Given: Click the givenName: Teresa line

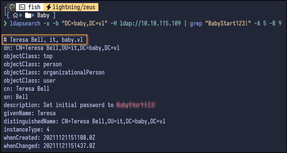Looking at the screenshot, I should tap(30, 113).
